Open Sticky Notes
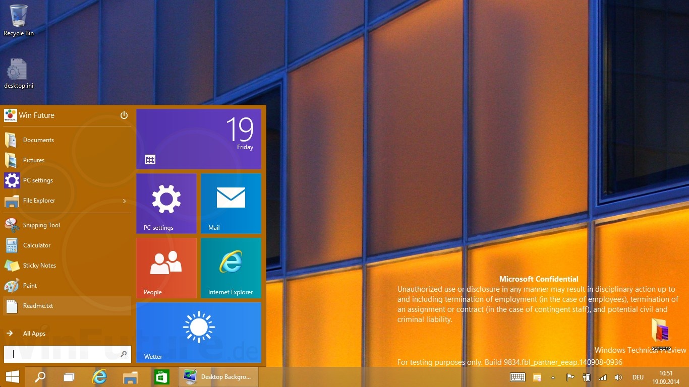The height and width of the screenshot is (387, 689). [x=67, y=266]
